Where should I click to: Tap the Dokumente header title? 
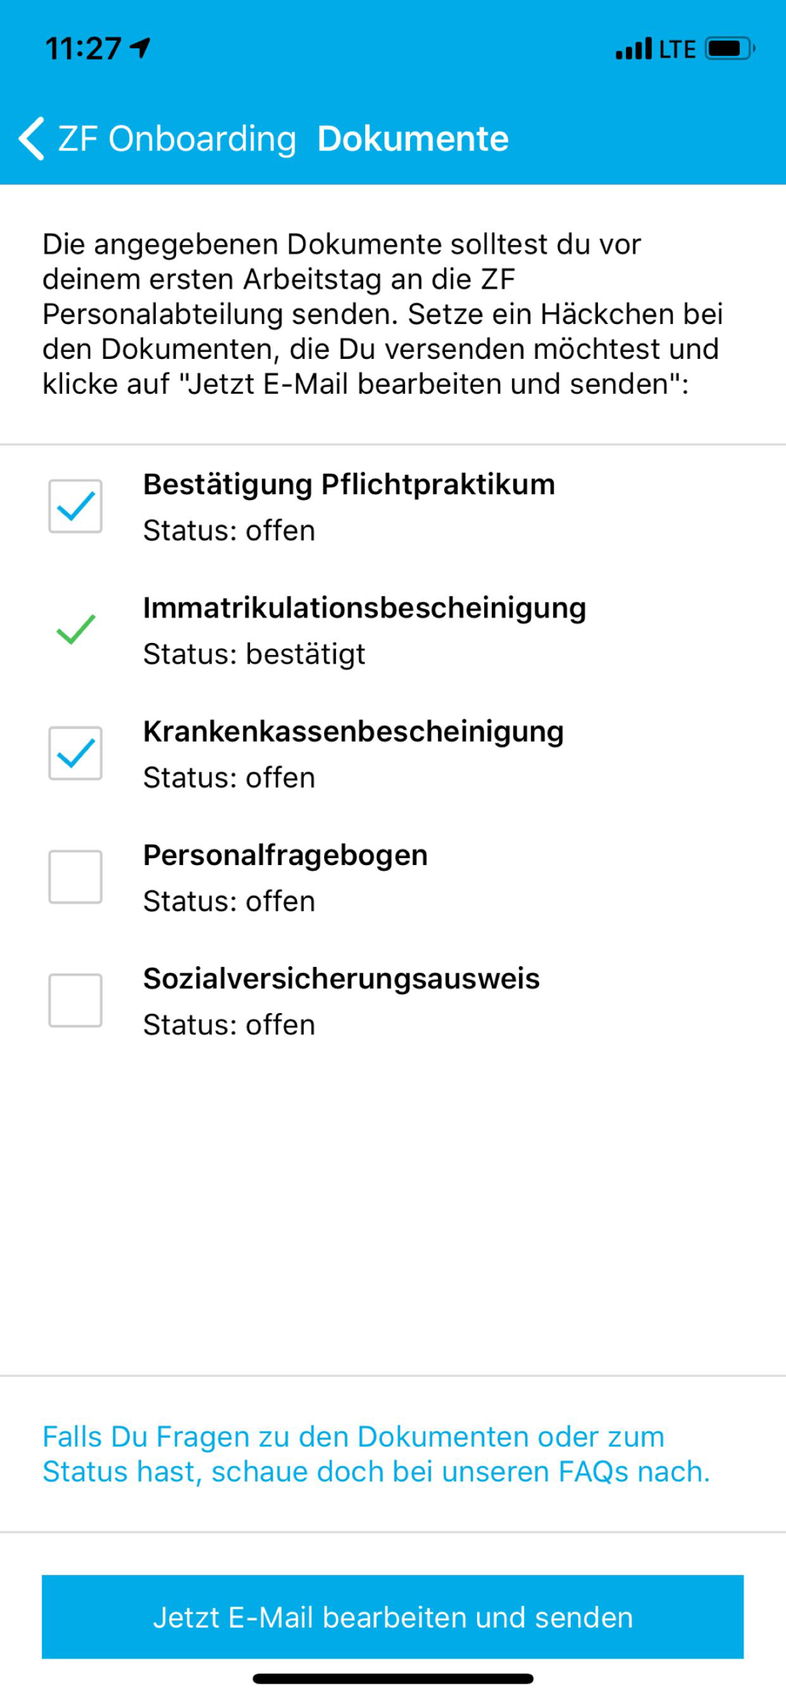point(413,139)
